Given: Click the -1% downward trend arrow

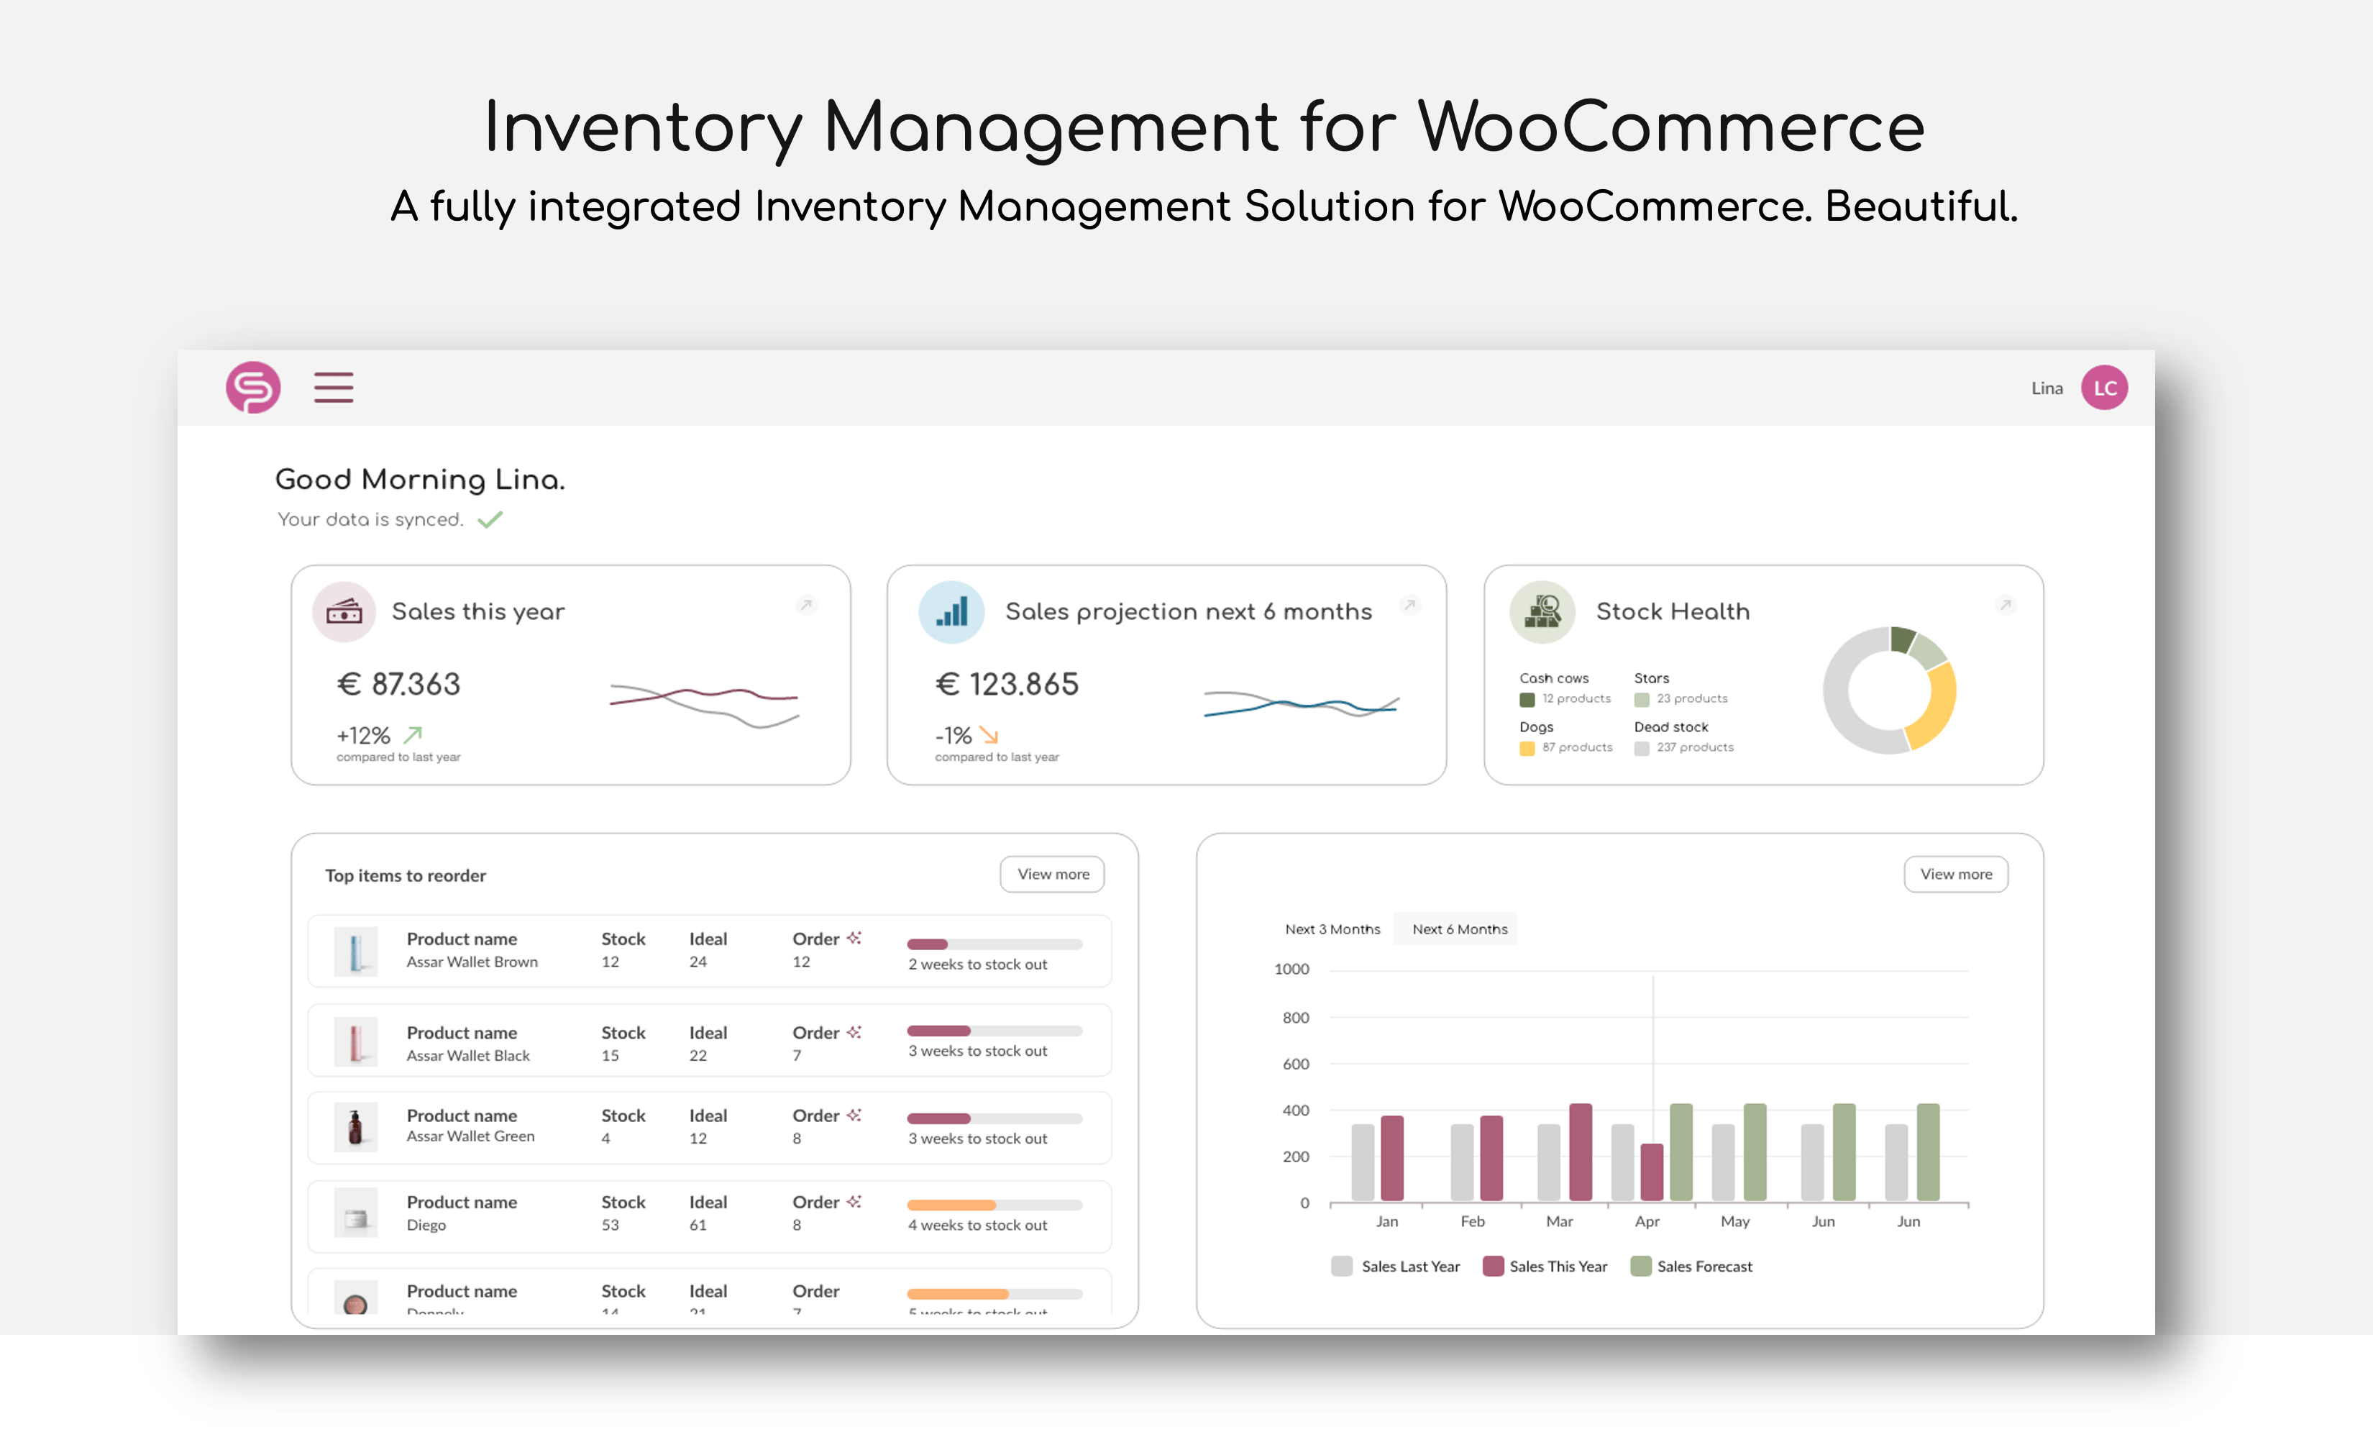Looking at the screenshot, I should pyautogui.click(x=989, y=735).
